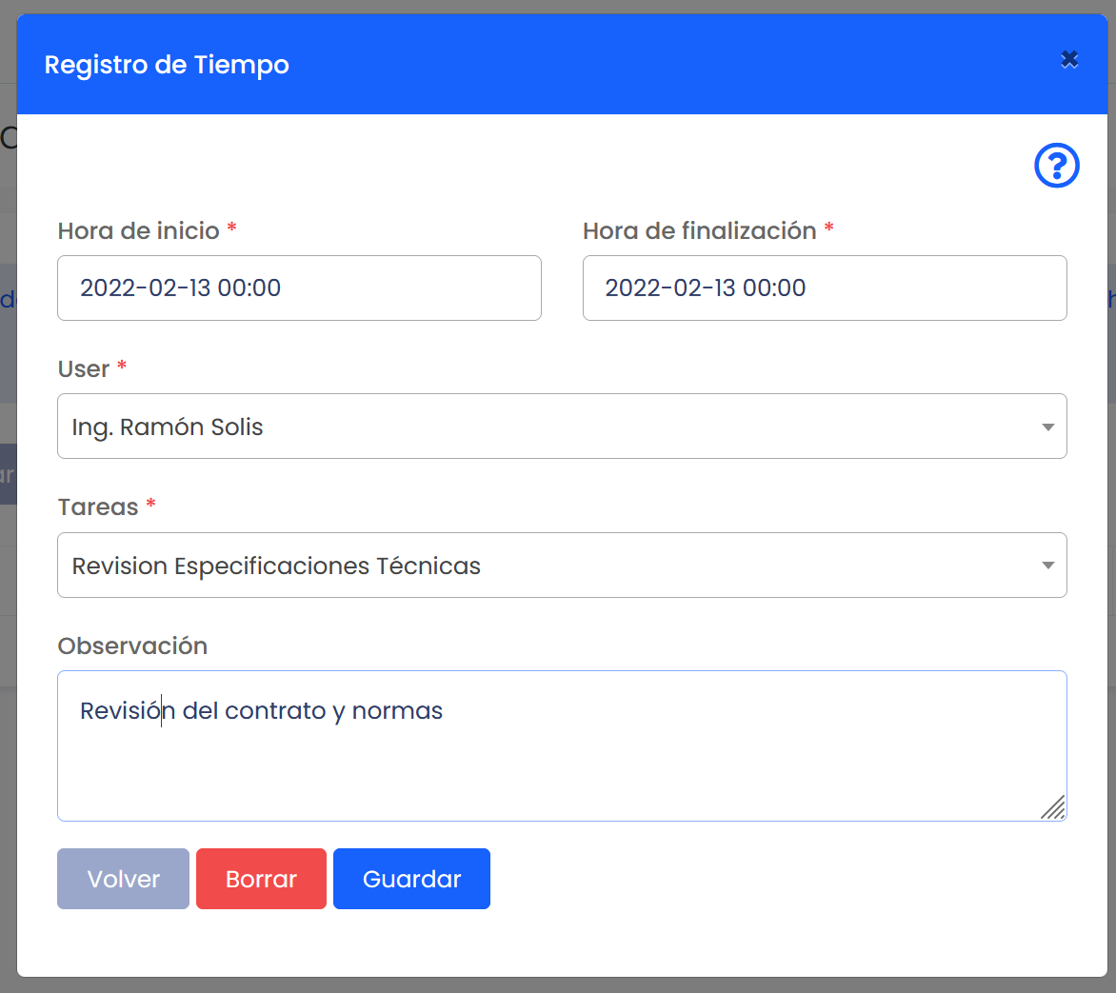The height and width of the screenshot is (993, 1116).
Task: Click the "User" field label
Action: (84, 369)
